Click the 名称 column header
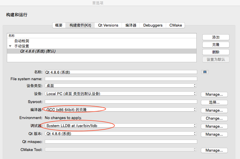Viewport: 240px width, 159px height. [x=102, y=36]
